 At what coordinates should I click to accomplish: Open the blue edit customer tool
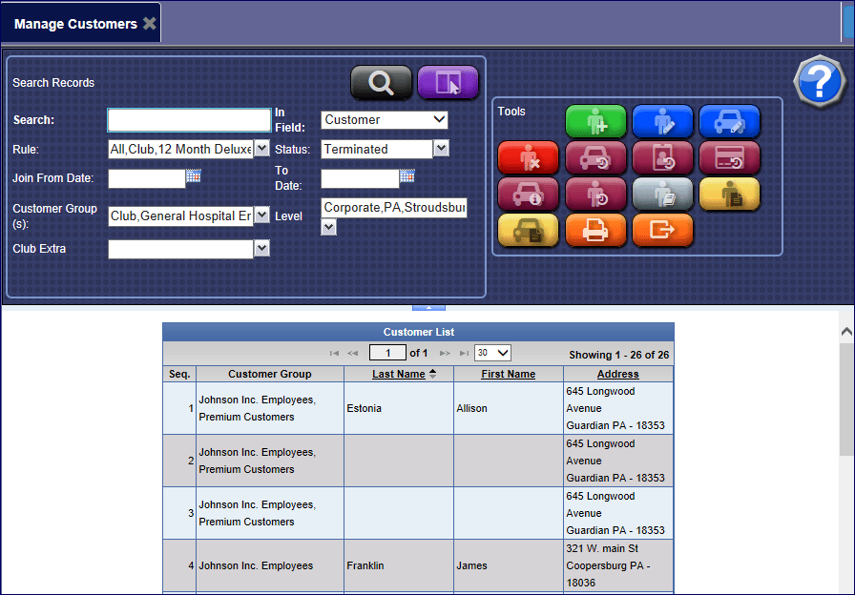coord(662,122)
